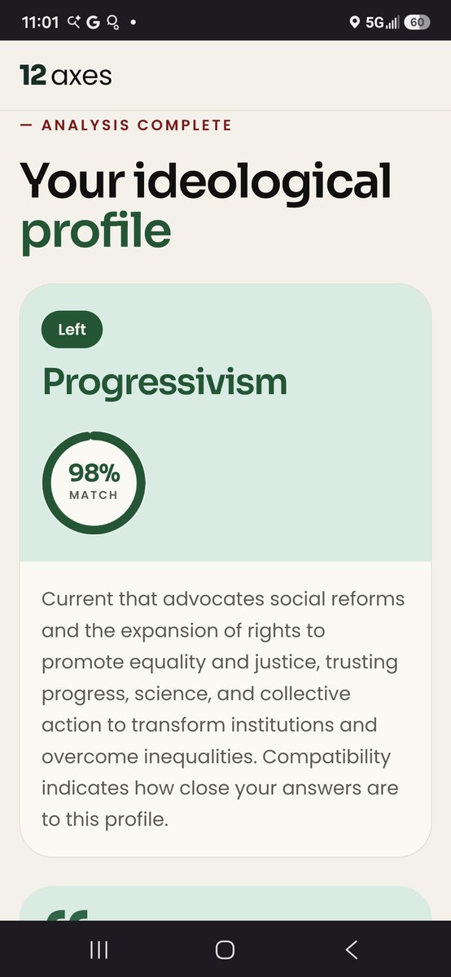The image size is (451, 977).
Task: Tap the Analysis Complete label
Action: 125,125
